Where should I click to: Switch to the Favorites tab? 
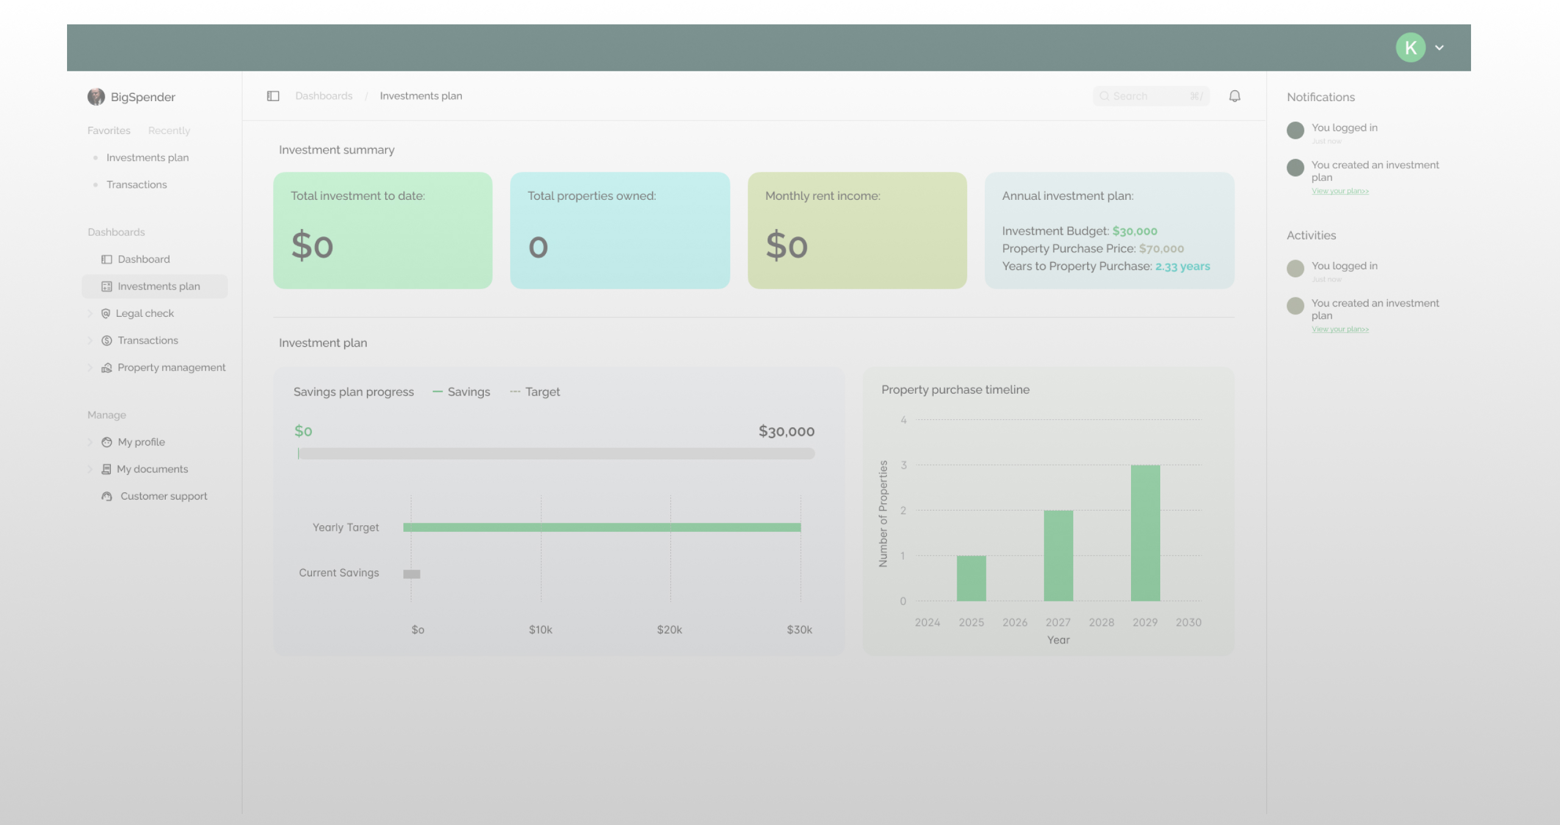coord(108,130)
